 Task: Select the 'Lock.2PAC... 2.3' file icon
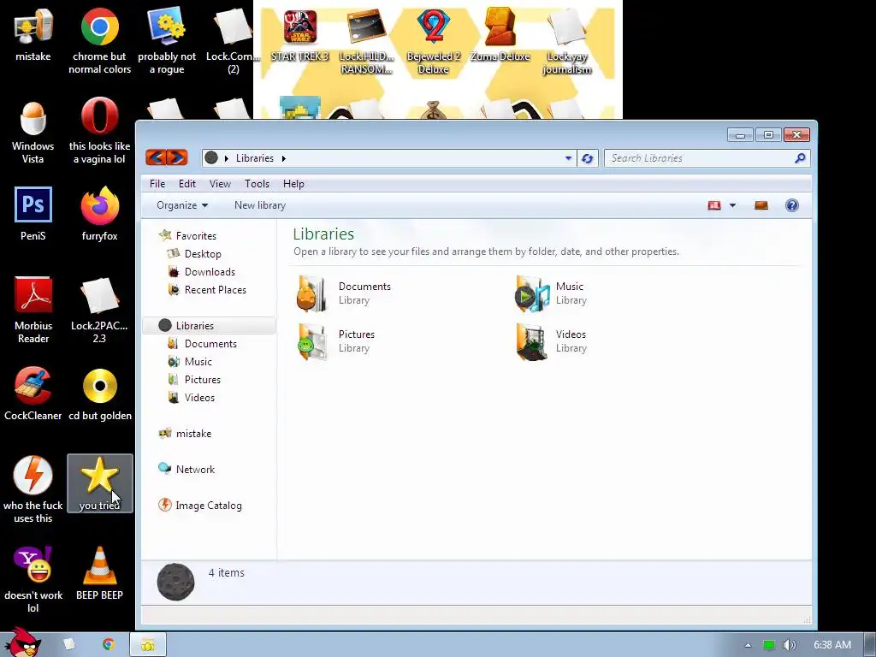coord(99,310)
